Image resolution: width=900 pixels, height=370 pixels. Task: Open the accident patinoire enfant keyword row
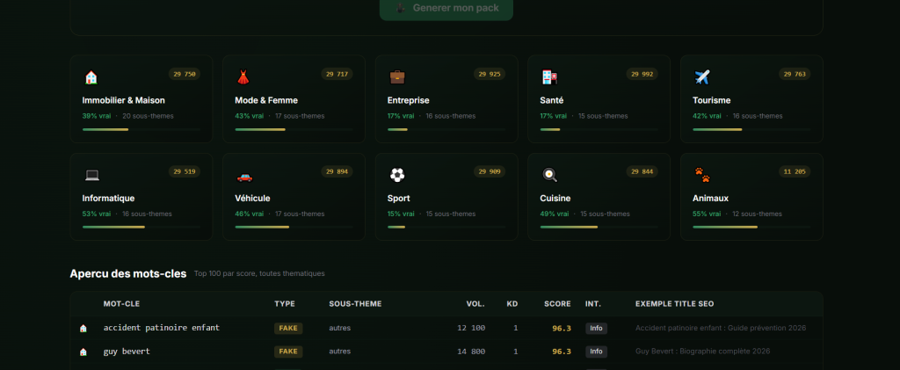pos(446,328)
